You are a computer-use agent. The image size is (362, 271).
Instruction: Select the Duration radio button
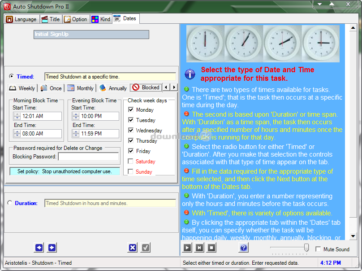10,203
